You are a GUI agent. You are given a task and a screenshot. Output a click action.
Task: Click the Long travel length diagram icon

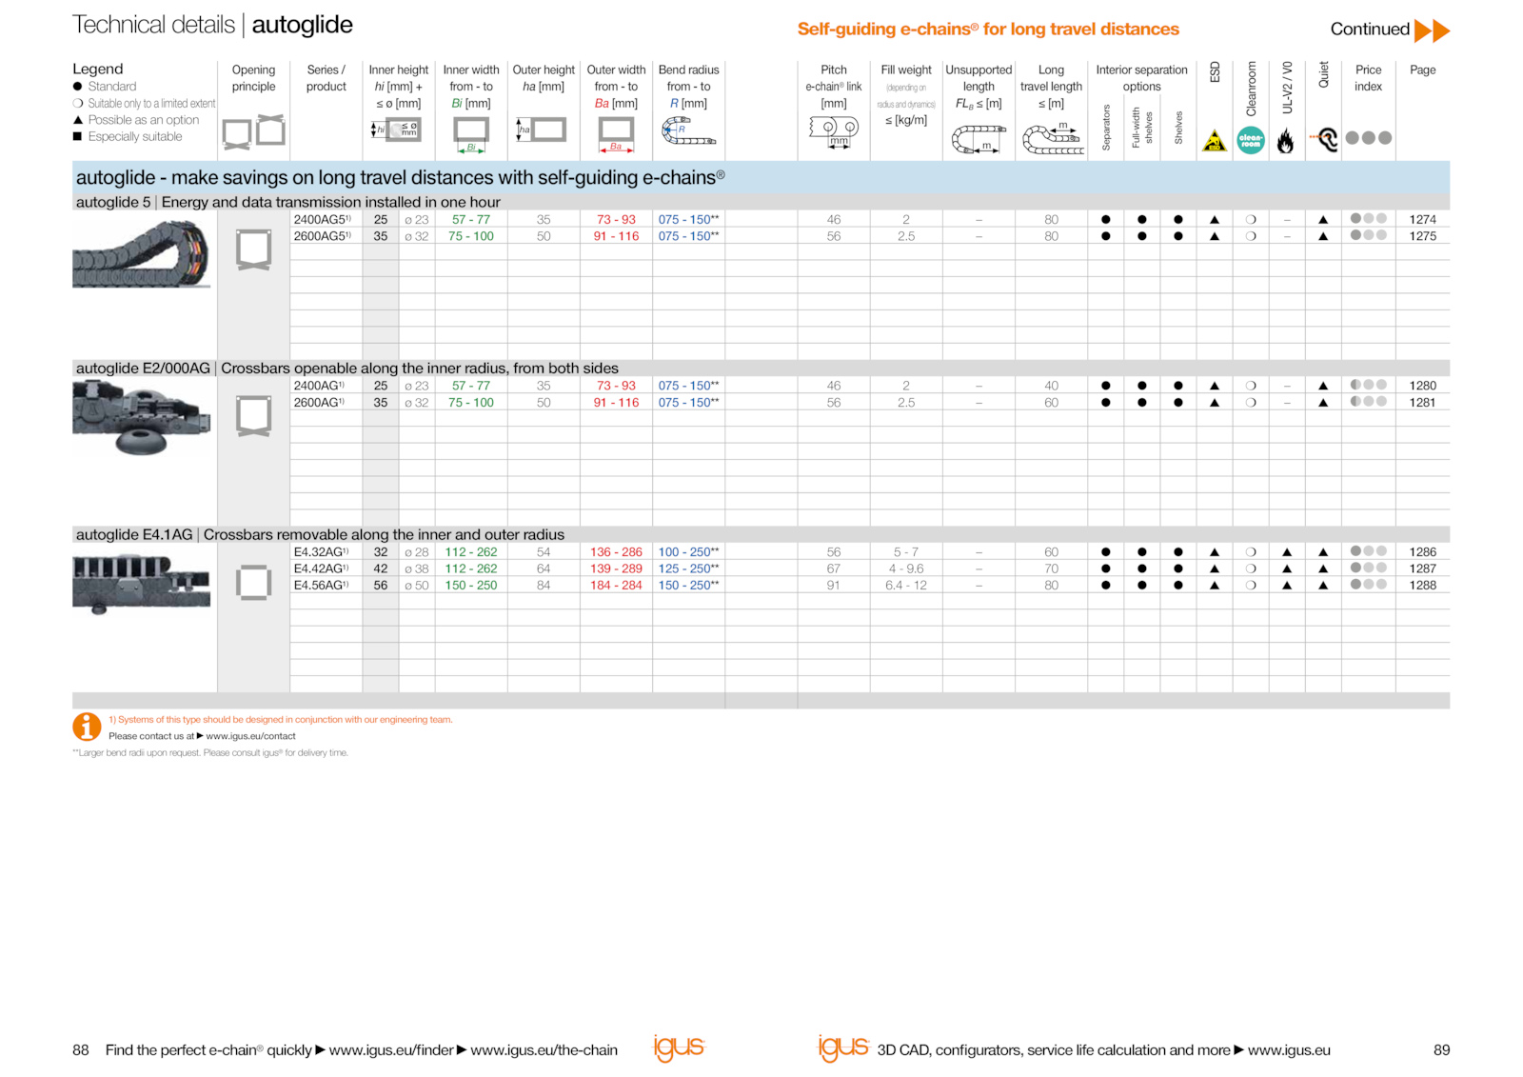[x=1052, y=139]
